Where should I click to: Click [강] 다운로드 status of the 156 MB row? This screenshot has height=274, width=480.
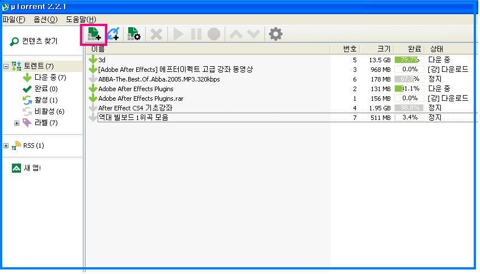pyautogui.click(x=448, y=98)
